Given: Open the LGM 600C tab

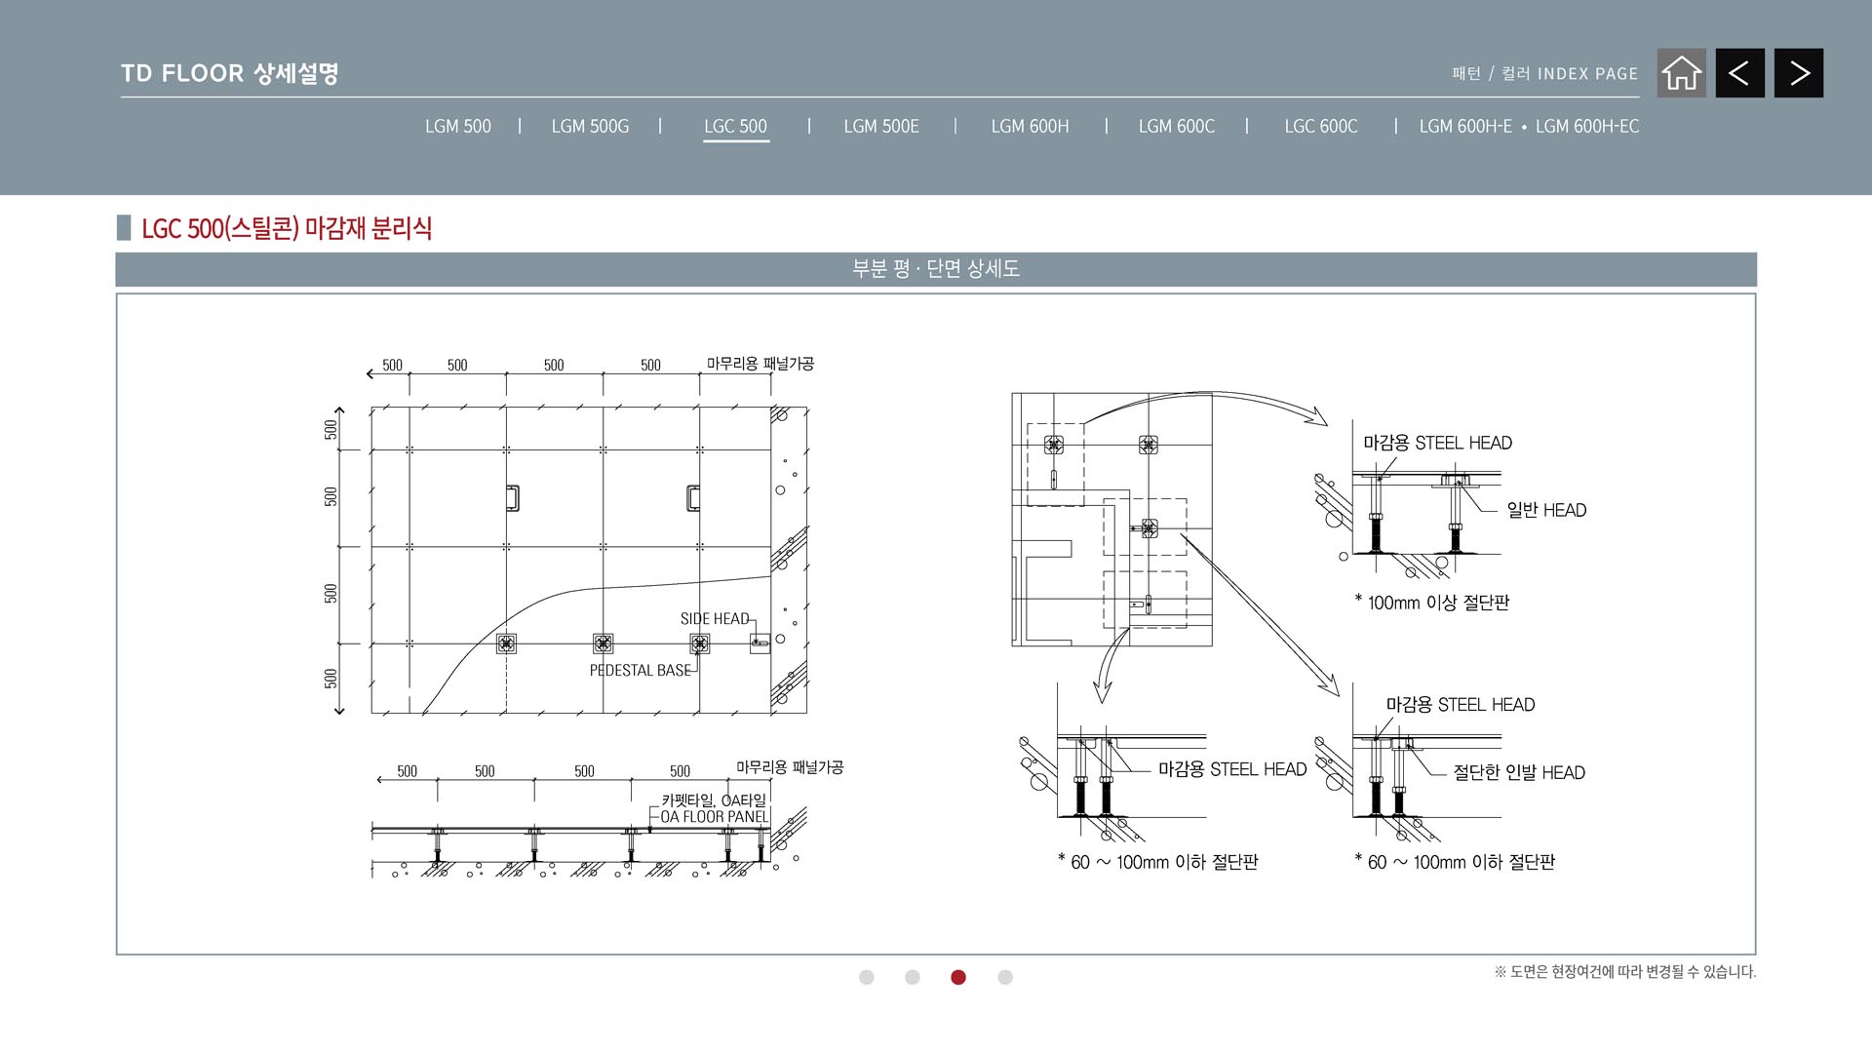Looking at the screenshot, I should (x=1177, y=127).
